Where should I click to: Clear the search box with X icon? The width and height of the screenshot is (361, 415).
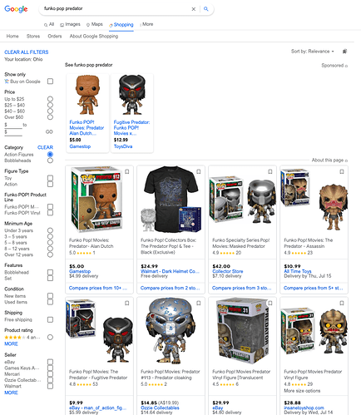click(194, 9)
